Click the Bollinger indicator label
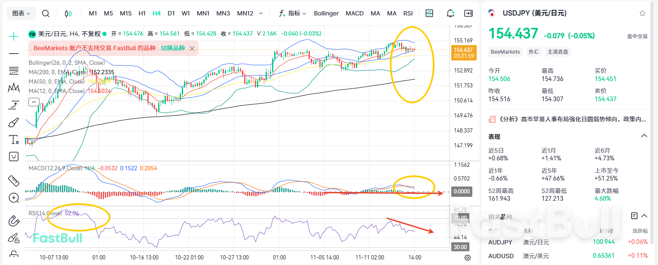Screen dimensions: 658x265 (326, 13)
